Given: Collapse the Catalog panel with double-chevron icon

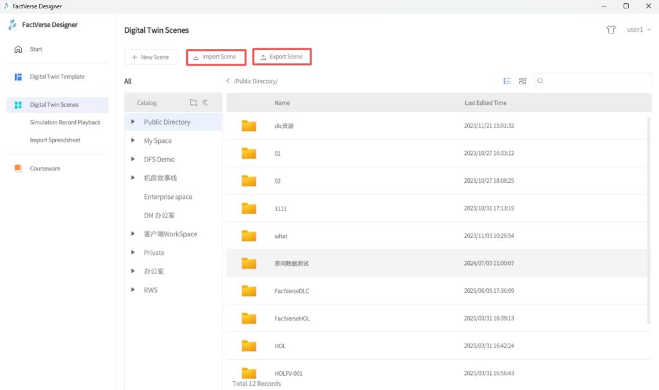Looking at the screenshot, I should (x=205, y=103).
